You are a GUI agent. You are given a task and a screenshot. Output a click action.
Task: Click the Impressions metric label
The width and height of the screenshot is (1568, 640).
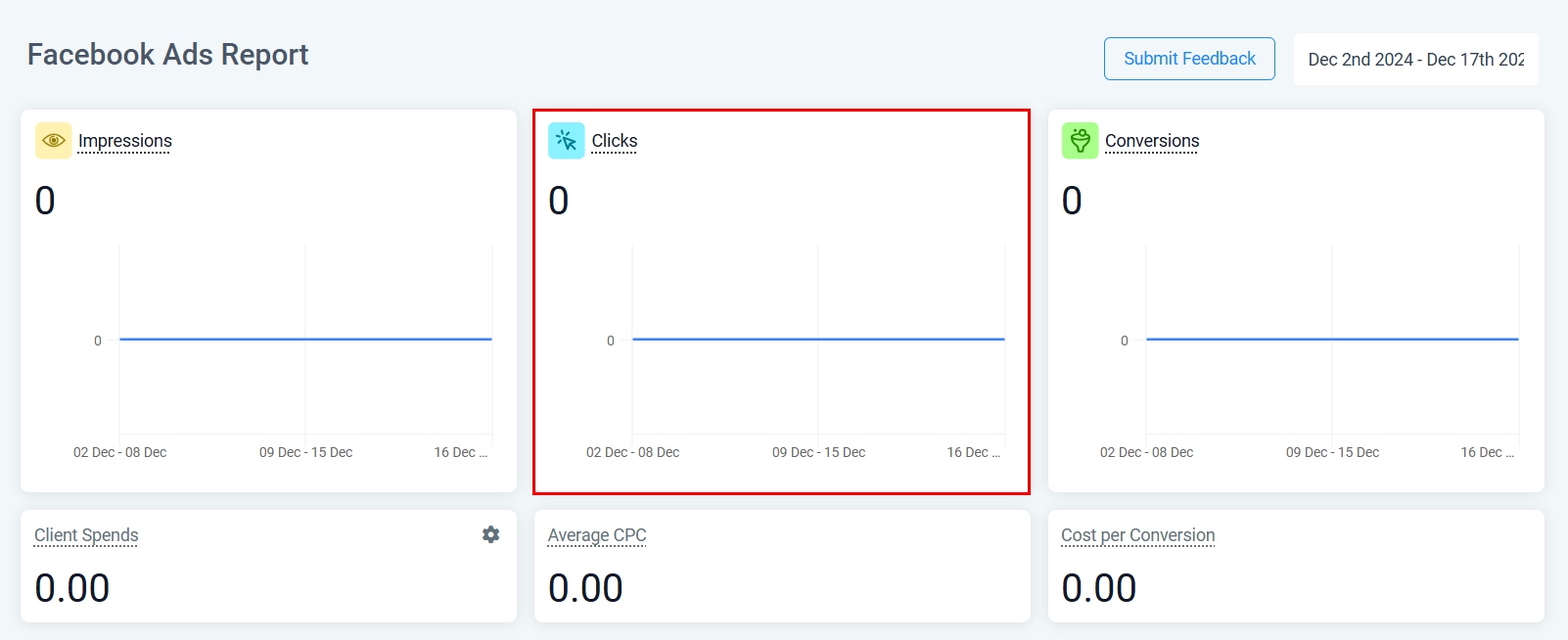(x=125, y=141)
